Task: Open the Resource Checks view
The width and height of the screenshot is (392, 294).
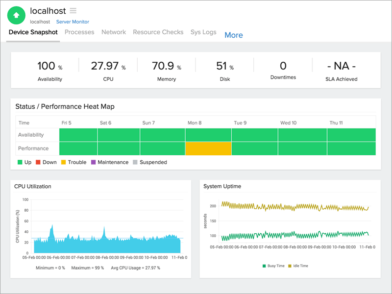Action: click(x=158, y=32)
